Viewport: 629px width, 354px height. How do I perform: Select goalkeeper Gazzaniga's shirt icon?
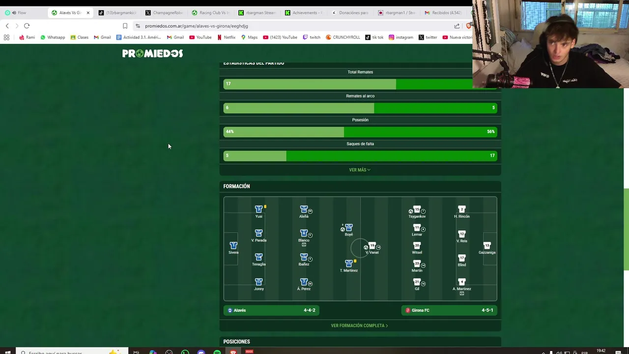pyautogui.click(x=487, y=245)
